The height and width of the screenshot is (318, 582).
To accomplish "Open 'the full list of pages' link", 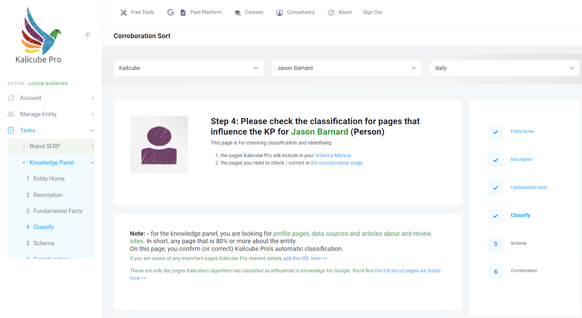I will coord(285,274).
